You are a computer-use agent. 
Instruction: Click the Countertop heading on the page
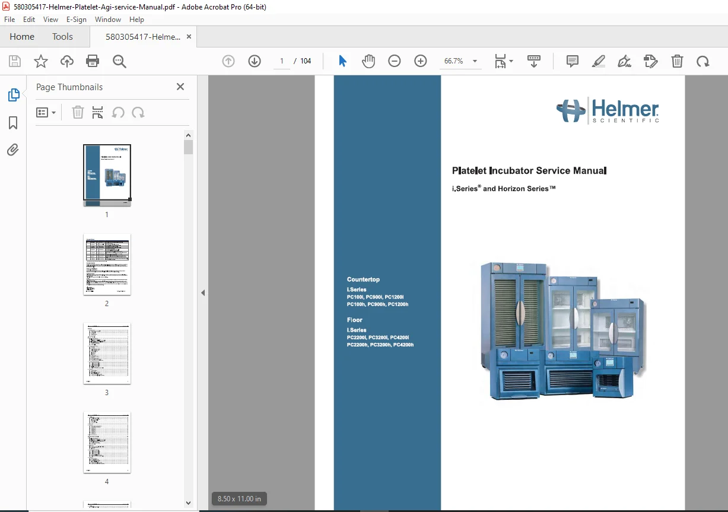click(x=363, y=279)
